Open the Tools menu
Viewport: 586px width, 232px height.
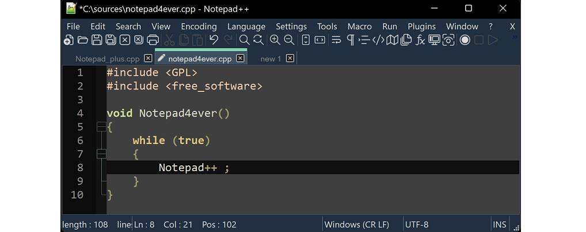coord(327,26)
